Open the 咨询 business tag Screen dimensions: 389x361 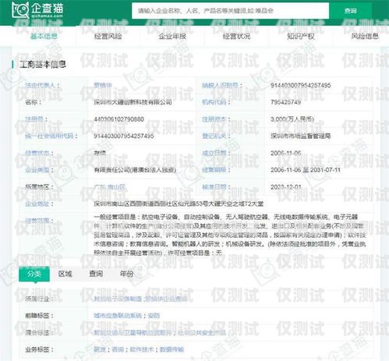pos(118,349)
